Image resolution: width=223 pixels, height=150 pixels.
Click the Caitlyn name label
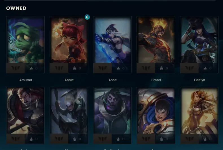click(199, 80)
